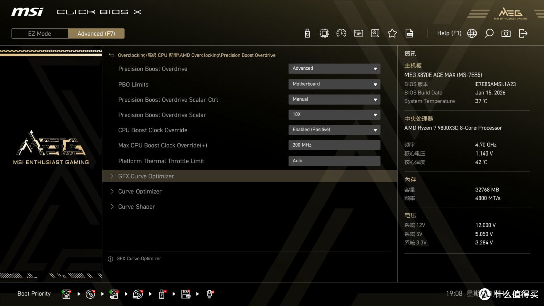Image resolution: width=544 pixels, height=306 pixels.
Task: Click the 4.70 GHz frequency value
Action: click(486, 145)
